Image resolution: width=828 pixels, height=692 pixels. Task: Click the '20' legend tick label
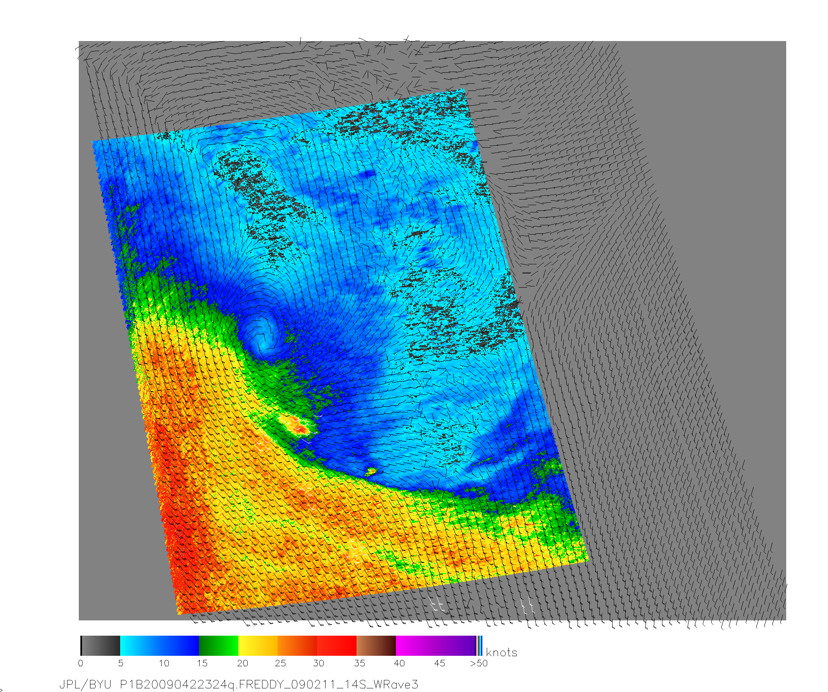pyautogui.click(x=242, y=663)
